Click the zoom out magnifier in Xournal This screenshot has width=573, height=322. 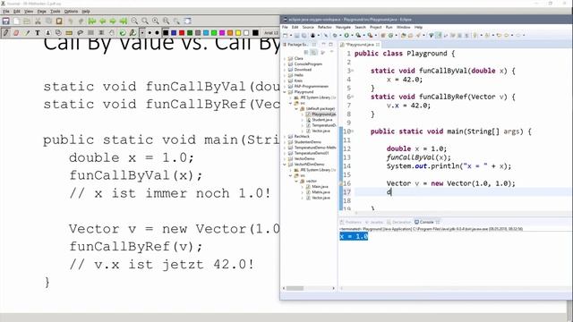[x=134, y=21]
